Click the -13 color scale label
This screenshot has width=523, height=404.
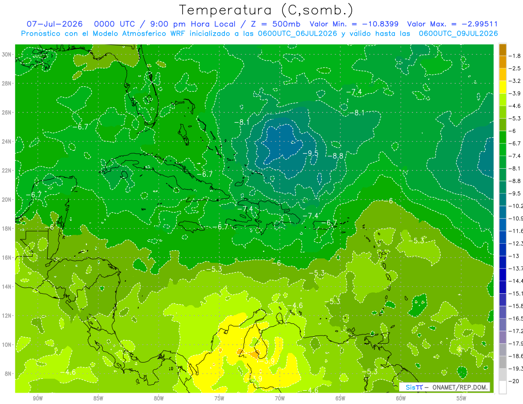[513, 256]
